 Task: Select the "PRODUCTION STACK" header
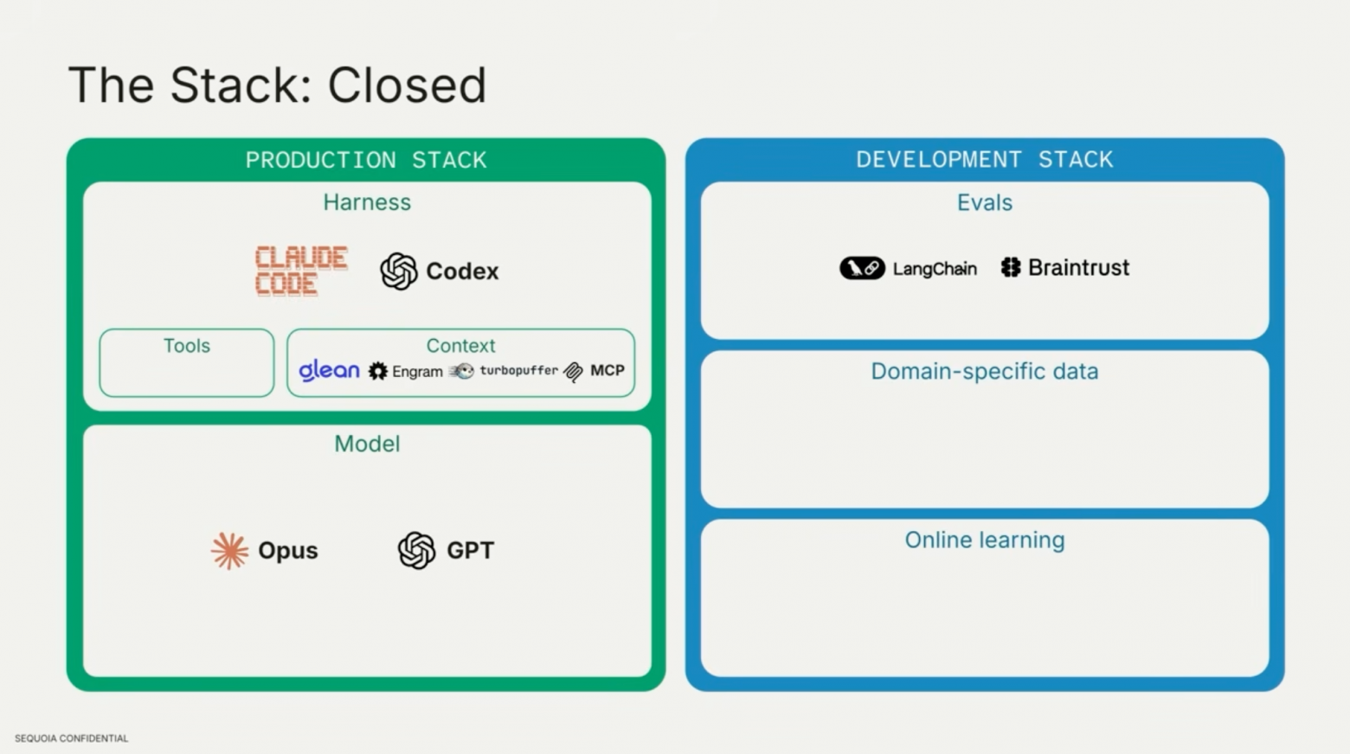point(366,160)
